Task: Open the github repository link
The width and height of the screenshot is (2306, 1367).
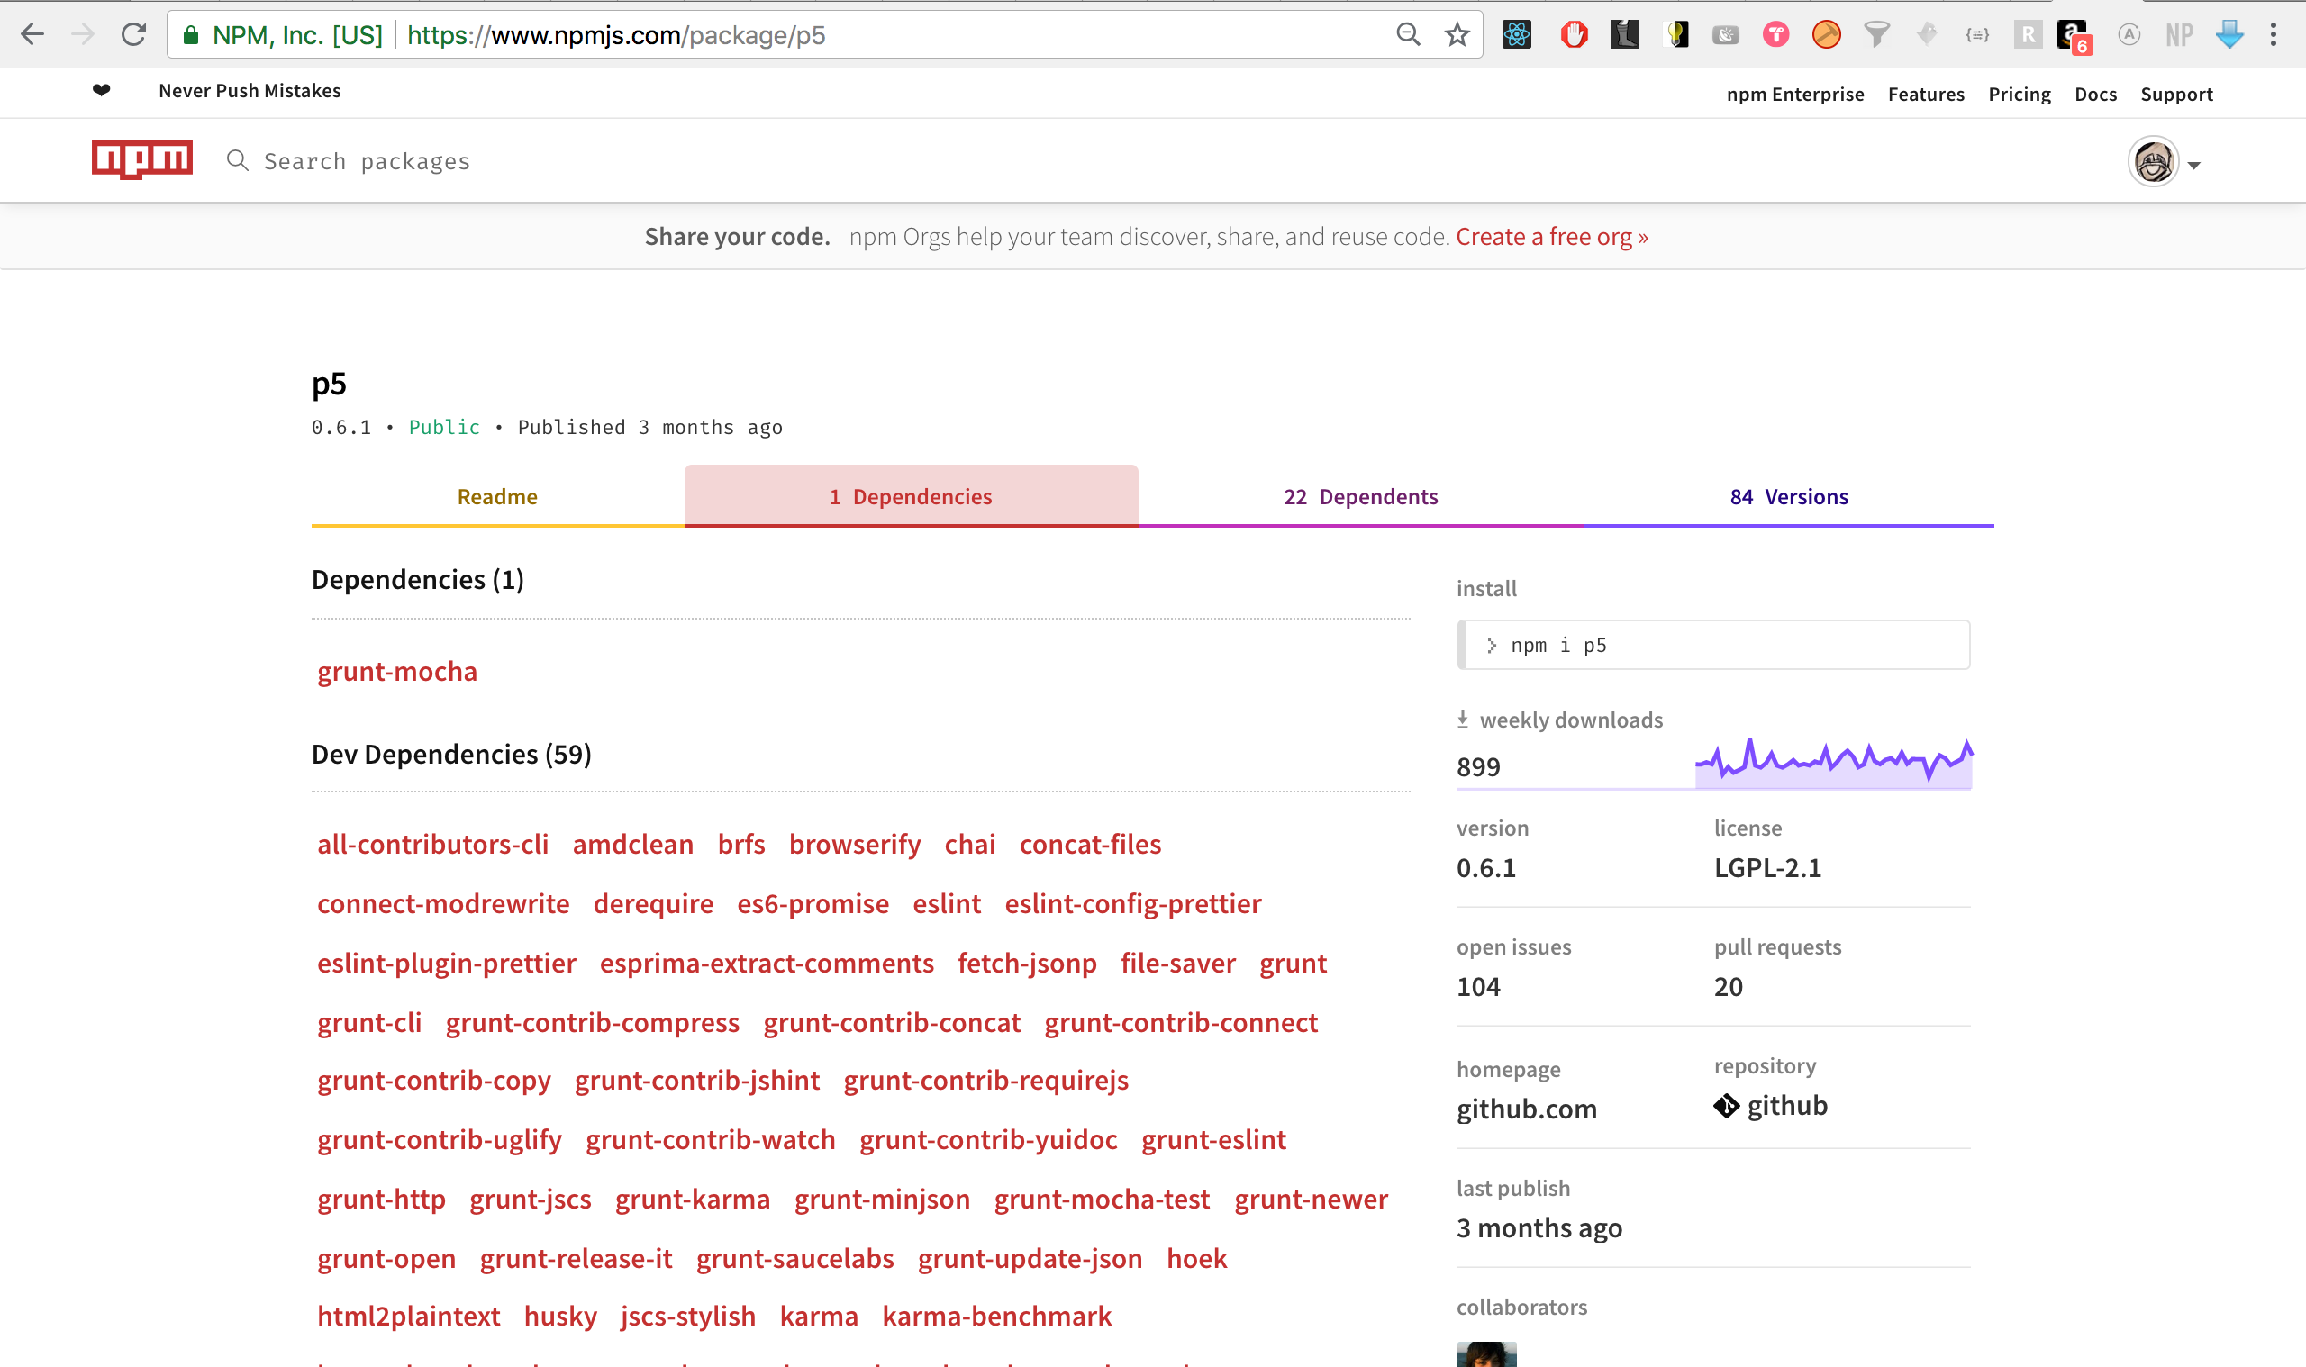Action: (1787, 1105)
